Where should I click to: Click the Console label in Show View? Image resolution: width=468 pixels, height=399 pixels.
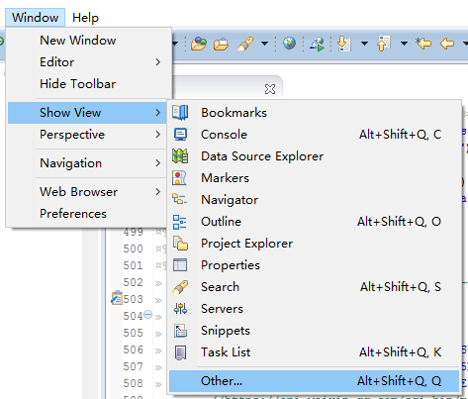(x=225, y=135)
